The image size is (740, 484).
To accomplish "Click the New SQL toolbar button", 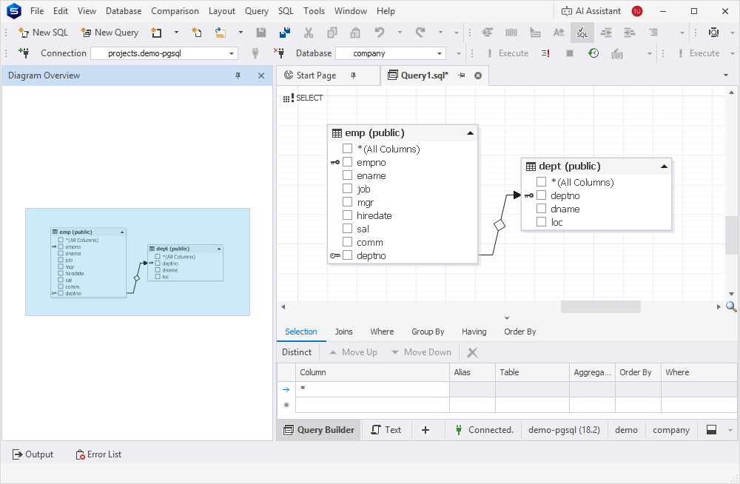I will coord(43,33).
